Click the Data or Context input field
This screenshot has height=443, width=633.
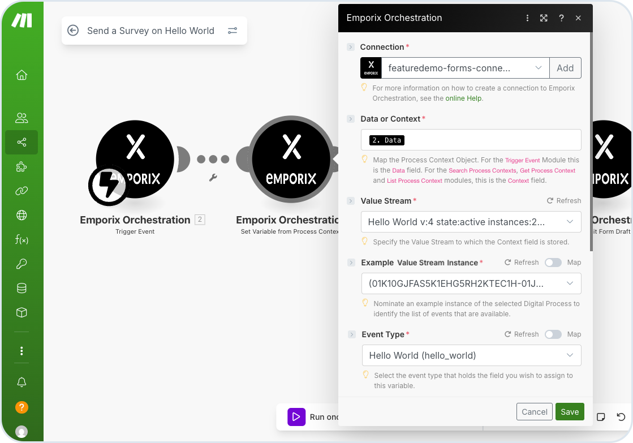point(471,140)
